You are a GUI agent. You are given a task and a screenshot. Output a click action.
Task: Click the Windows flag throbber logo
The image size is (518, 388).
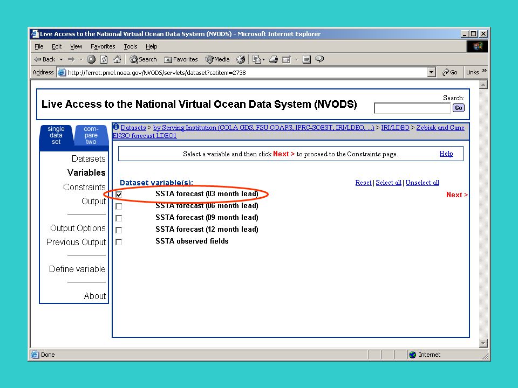478,46
